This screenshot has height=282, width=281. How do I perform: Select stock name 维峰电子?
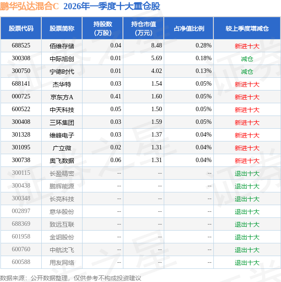click(x=62, y=136)
